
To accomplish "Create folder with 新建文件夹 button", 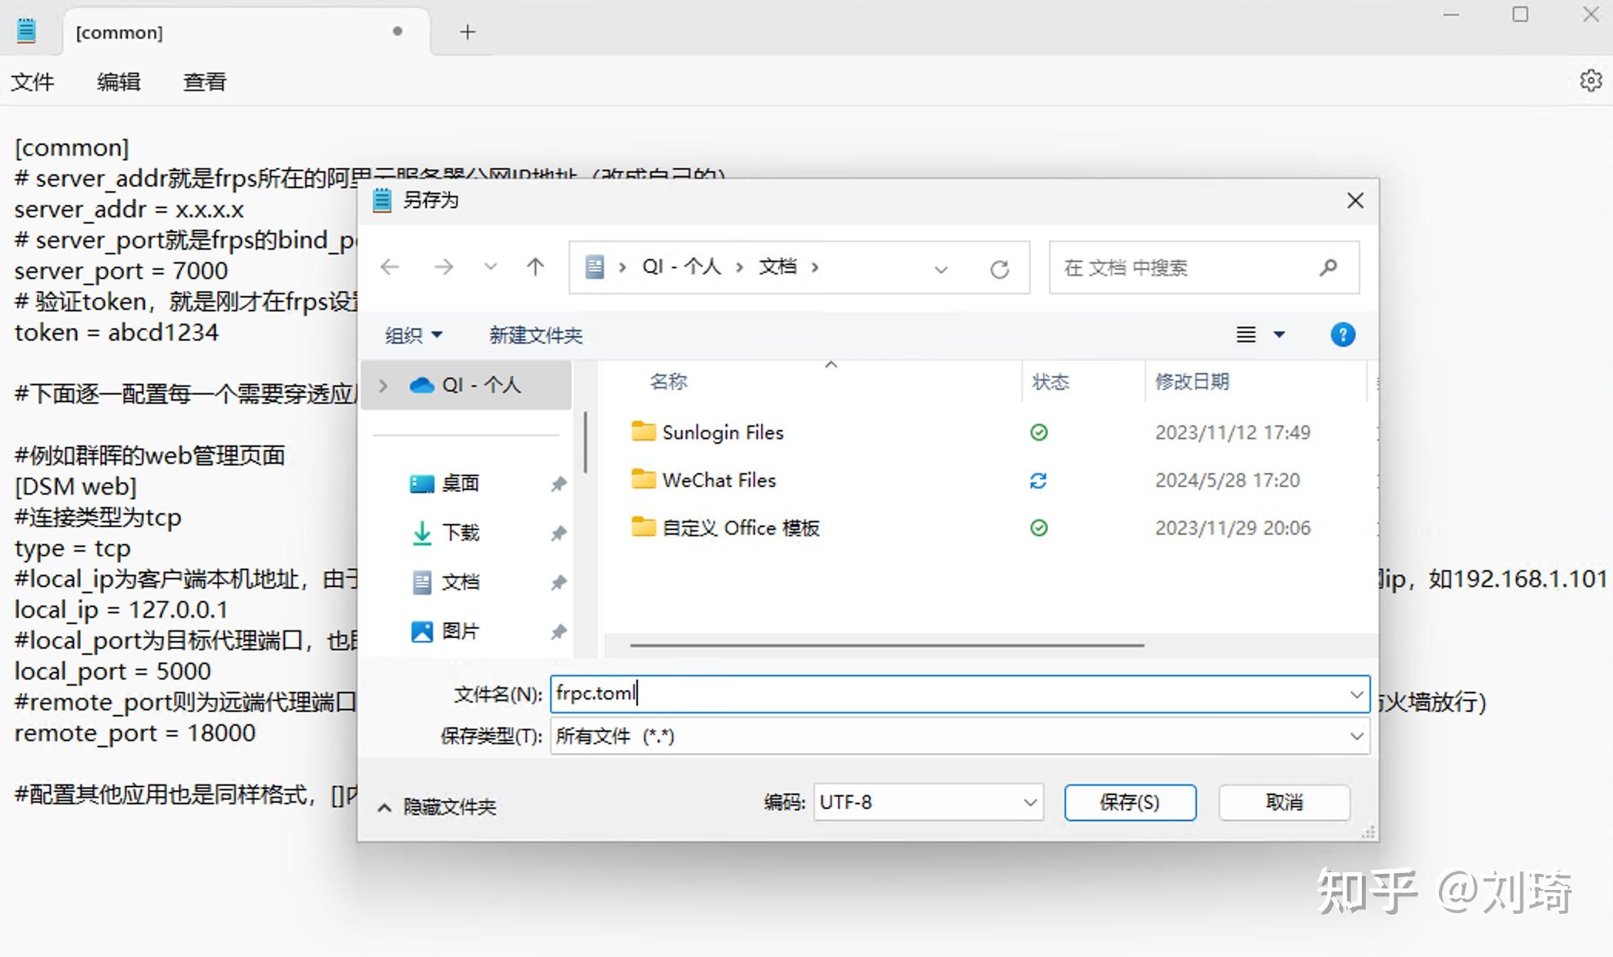I will coord(535,334).
